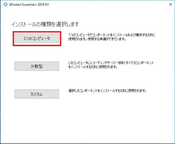175x144 pixels.
Task: Click the description 選択したコンポーネントをインストールするために使用されます
Action: tap(107, 91)
